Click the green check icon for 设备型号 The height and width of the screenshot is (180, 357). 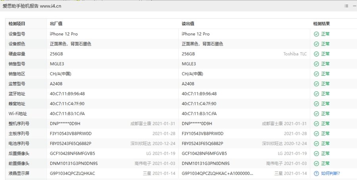(x=316, y=34)
